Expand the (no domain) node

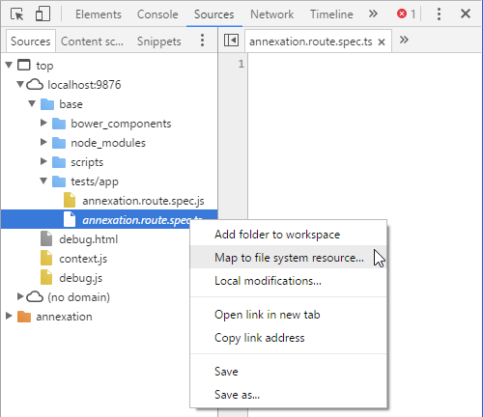tap(20, 296)
